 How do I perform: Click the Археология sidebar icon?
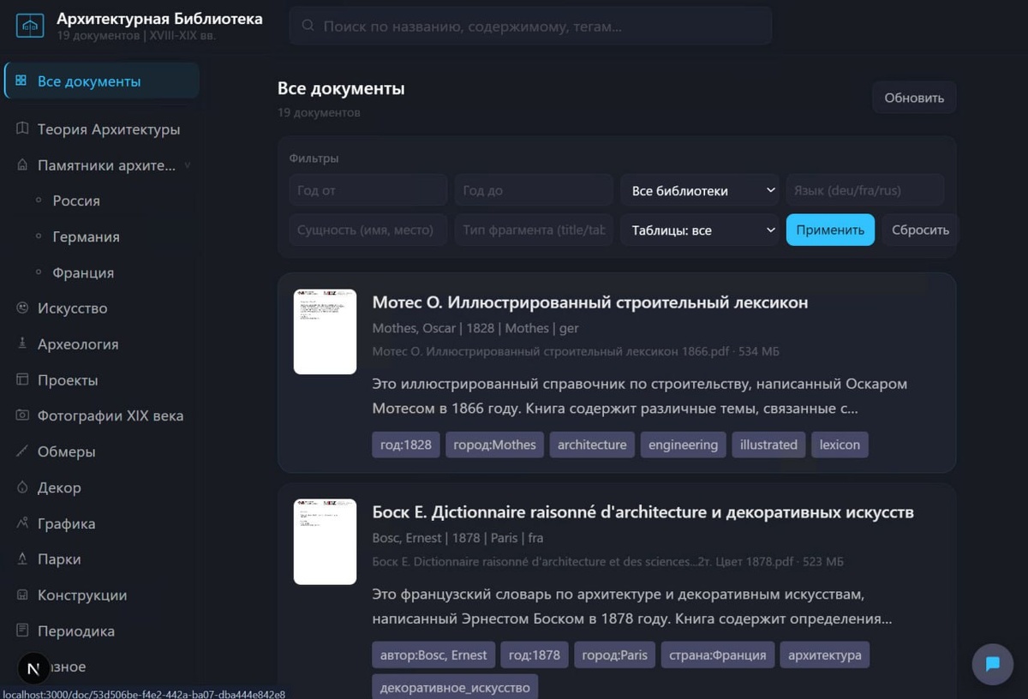tap(22, 344)
